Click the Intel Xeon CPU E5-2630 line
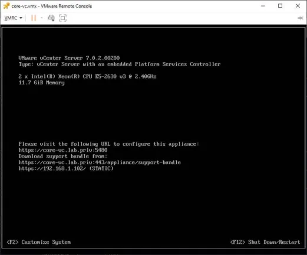307x255 pixels. 87,76
